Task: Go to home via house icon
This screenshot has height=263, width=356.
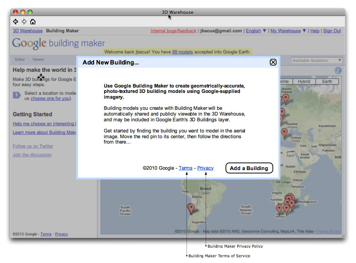Action: tap(33, 22)
